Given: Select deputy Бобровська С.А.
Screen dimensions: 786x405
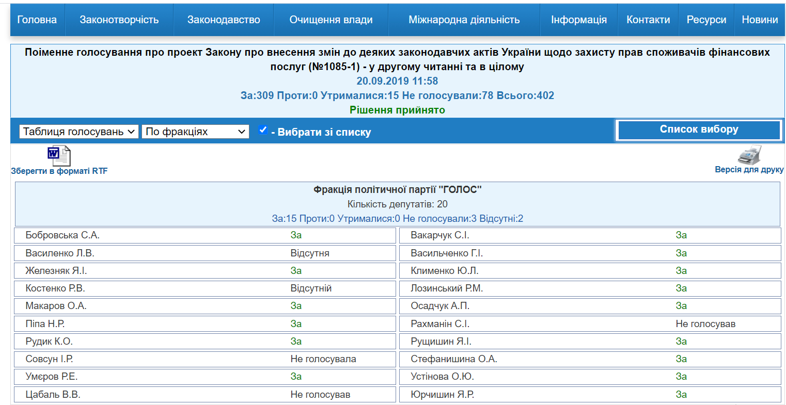Looking at the screenshot, I should pos(62,235).
